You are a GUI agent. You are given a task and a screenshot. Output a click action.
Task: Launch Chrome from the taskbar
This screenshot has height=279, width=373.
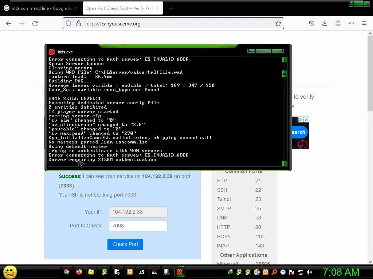click(x=66, y=272)
